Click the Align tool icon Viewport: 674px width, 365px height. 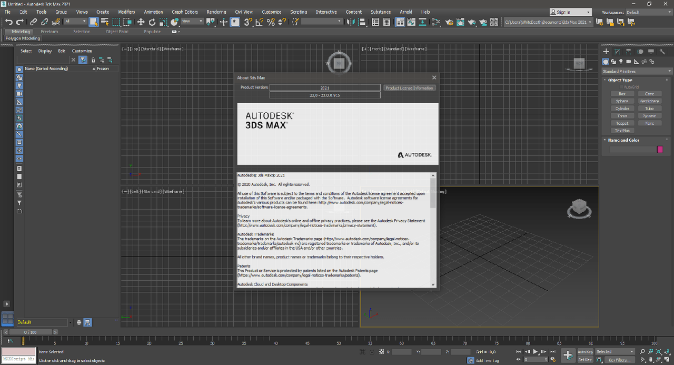click(361, 22)
